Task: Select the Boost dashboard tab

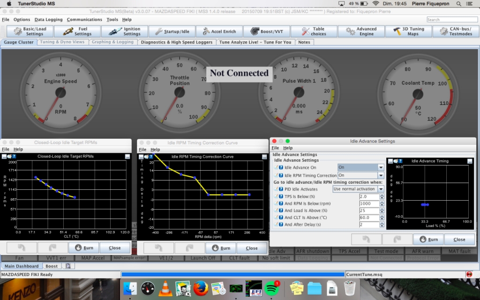Action: [52, 266]
